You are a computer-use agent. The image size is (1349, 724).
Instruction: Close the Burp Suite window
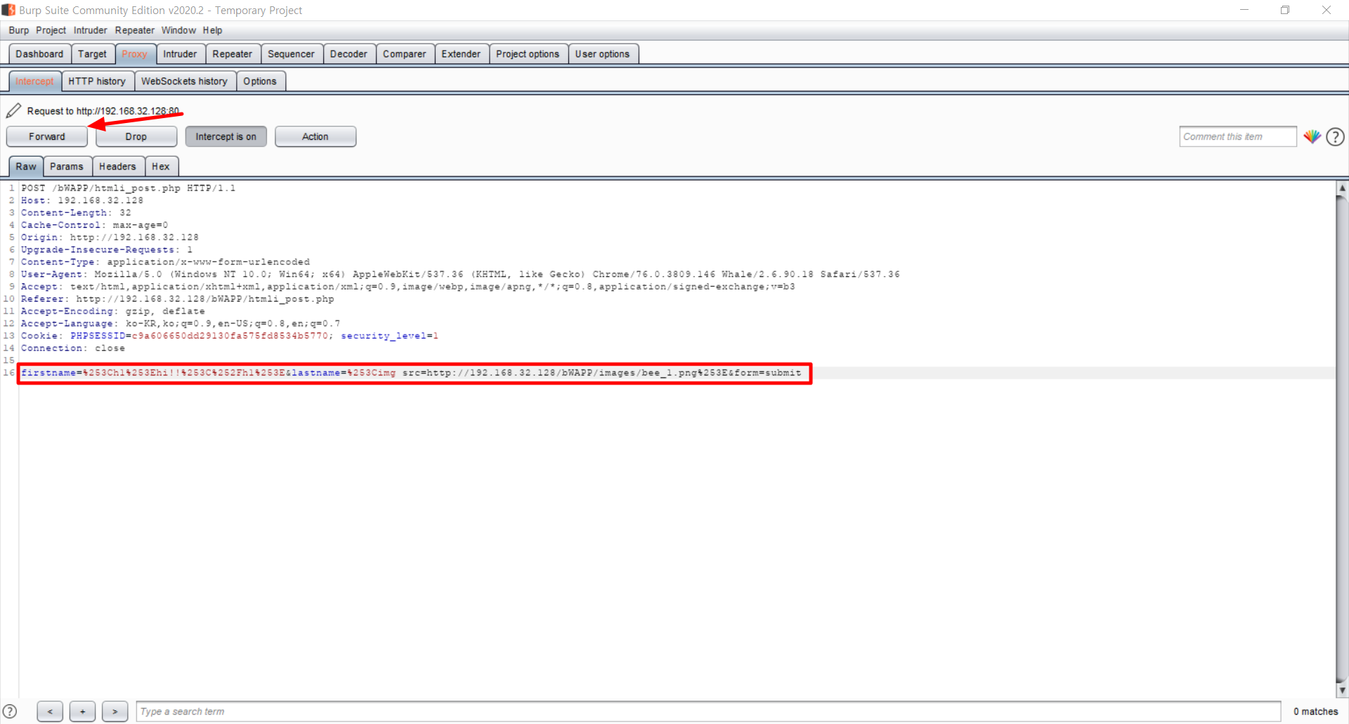(1327, 10)
